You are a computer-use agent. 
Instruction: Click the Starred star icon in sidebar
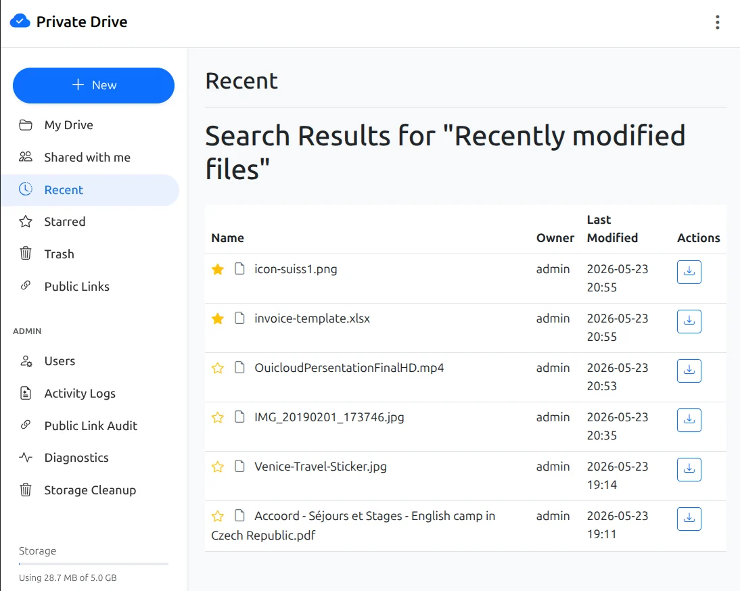[x=26, y=222]
